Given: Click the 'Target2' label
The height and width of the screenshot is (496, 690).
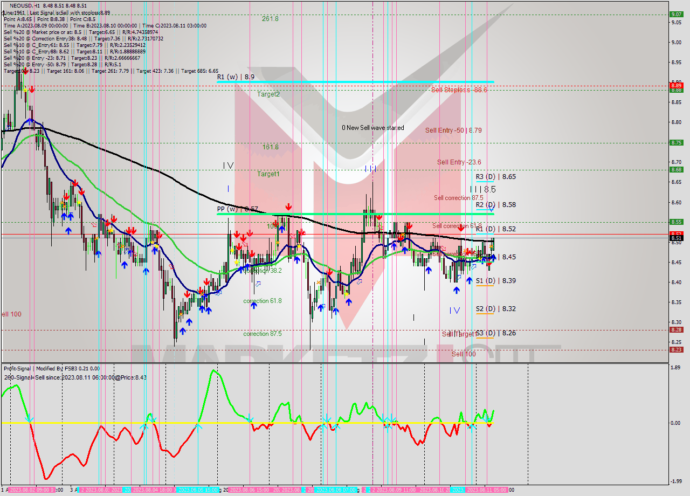Looking at the screenshot, I should coord(268,94).
